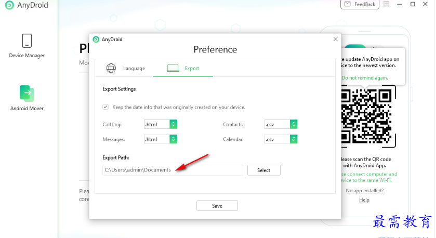Click the Do not remind again link
This screenshot has height=238, width=436.
(364, 78)
